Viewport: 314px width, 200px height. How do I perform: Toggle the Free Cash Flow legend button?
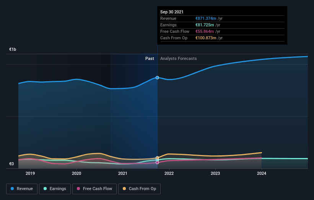click(x=94, y=189)
